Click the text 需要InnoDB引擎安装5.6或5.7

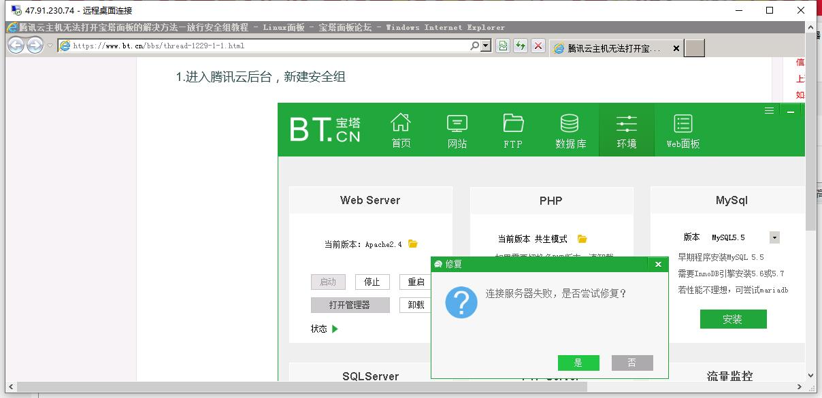point(731,273)
